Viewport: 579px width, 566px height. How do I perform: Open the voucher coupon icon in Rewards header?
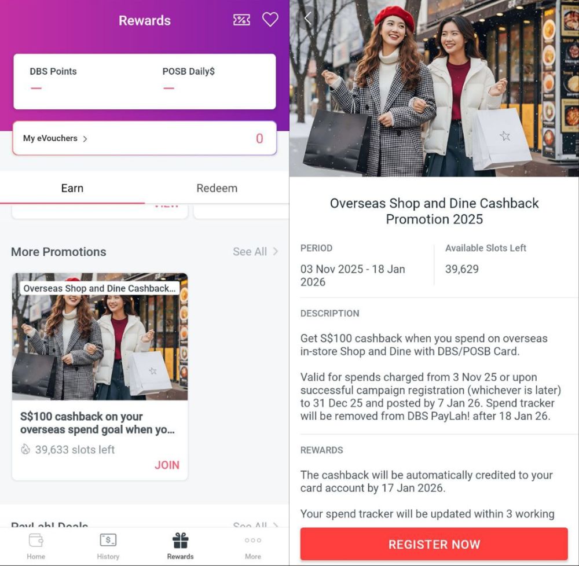tap(241, 20)
